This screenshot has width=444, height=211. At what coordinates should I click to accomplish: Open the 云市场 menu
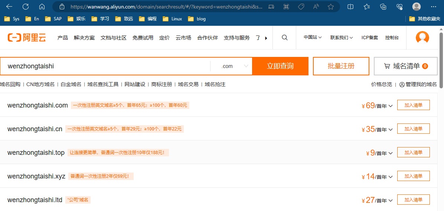183,37
